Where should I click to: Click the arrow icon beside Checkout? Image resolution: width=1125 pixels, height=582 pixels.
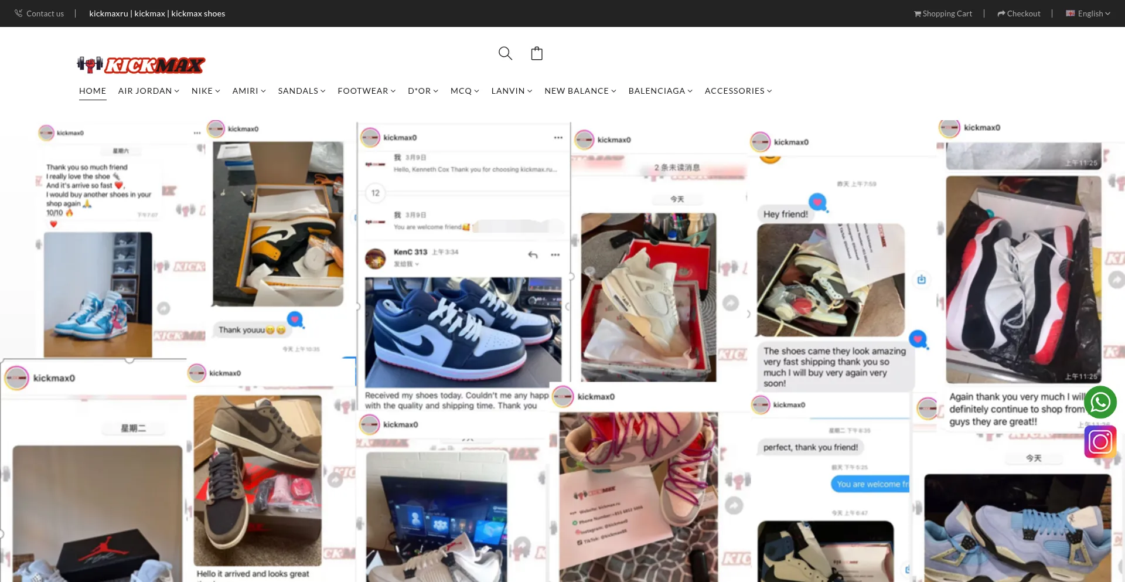pos(1001,13)
